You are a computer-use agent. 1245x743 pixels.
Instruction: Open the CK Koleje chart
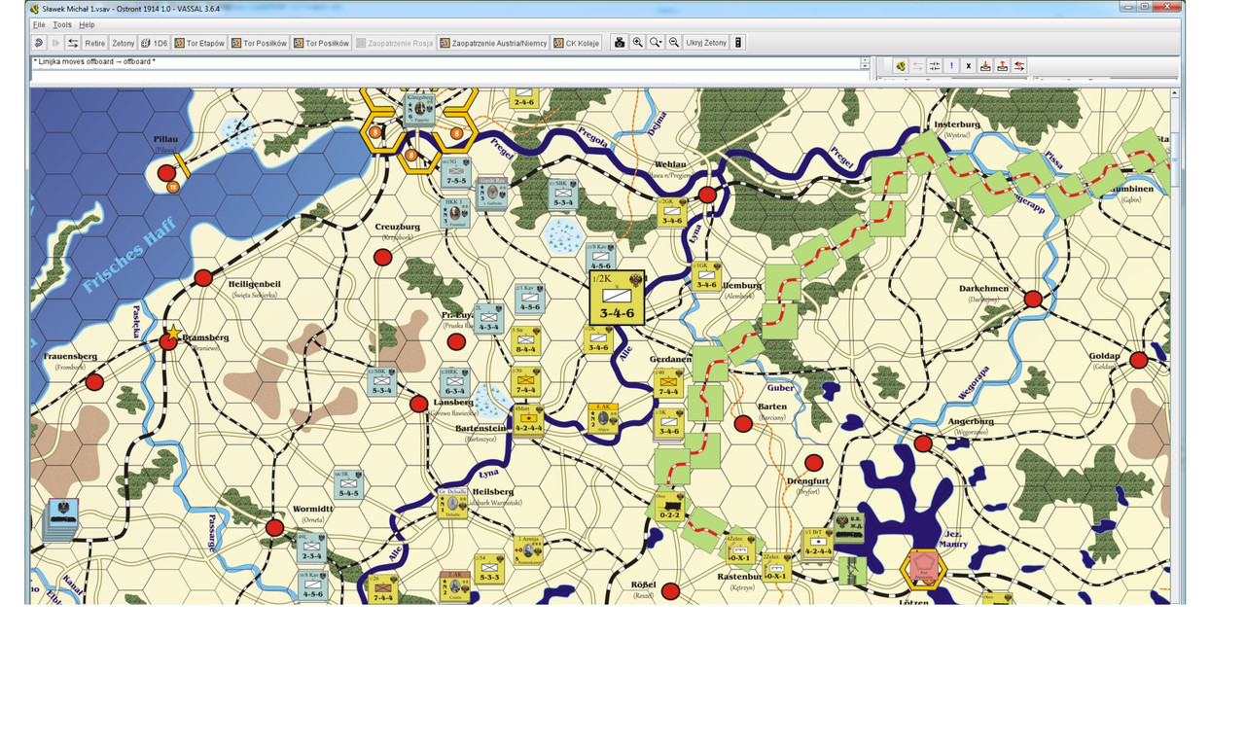pos(577,43)
